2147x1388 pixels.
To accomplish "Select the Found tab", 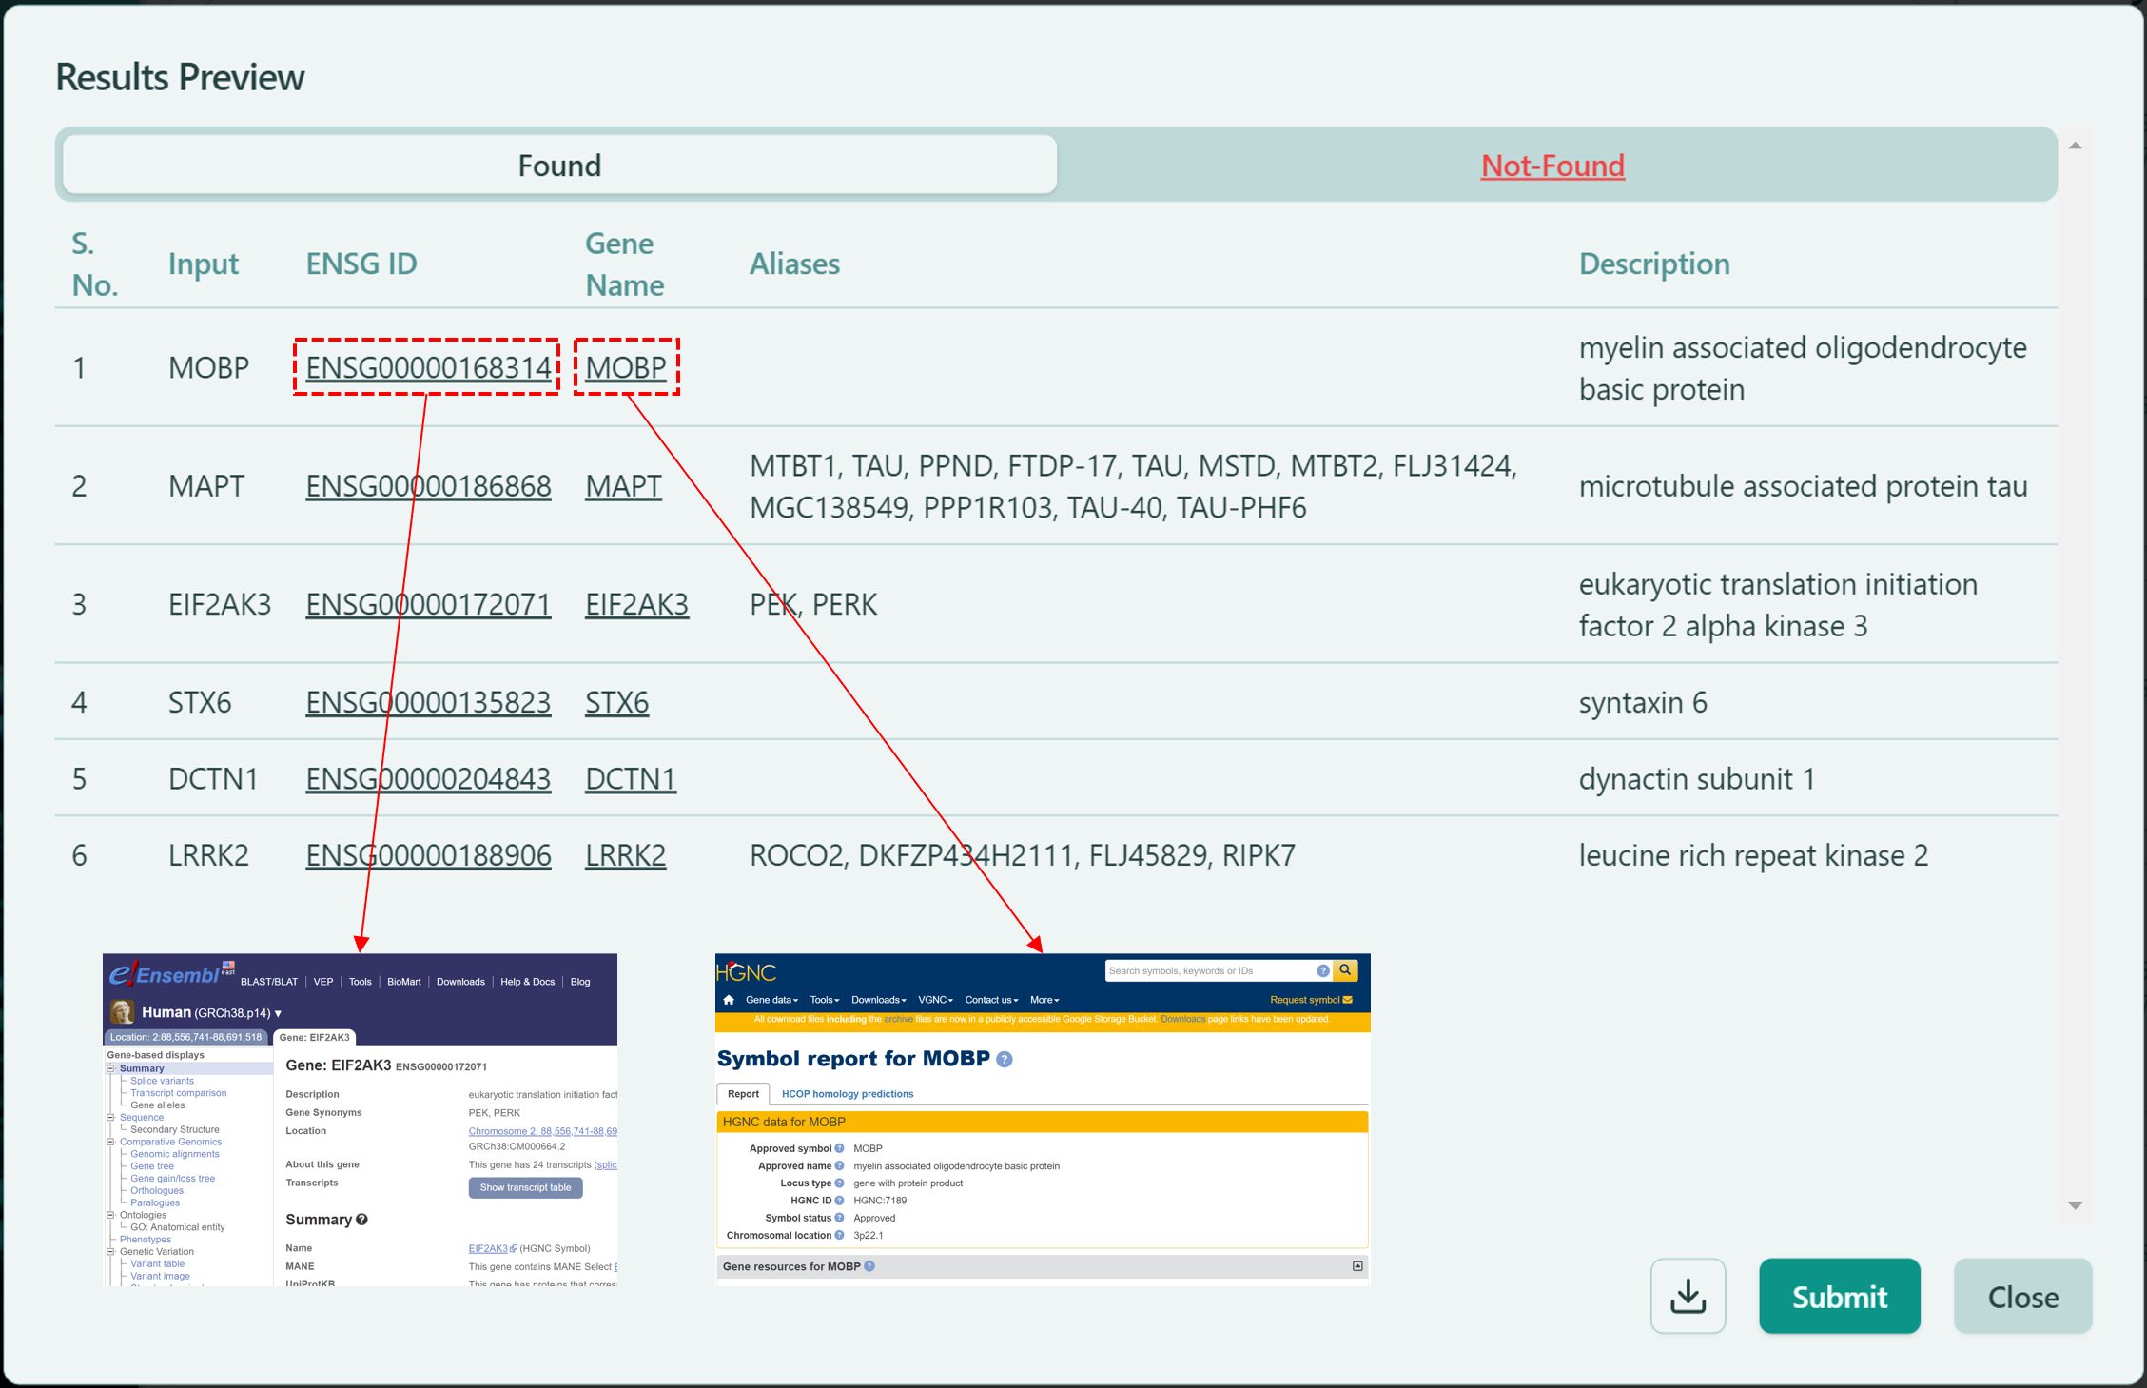I will click(559, 166).
